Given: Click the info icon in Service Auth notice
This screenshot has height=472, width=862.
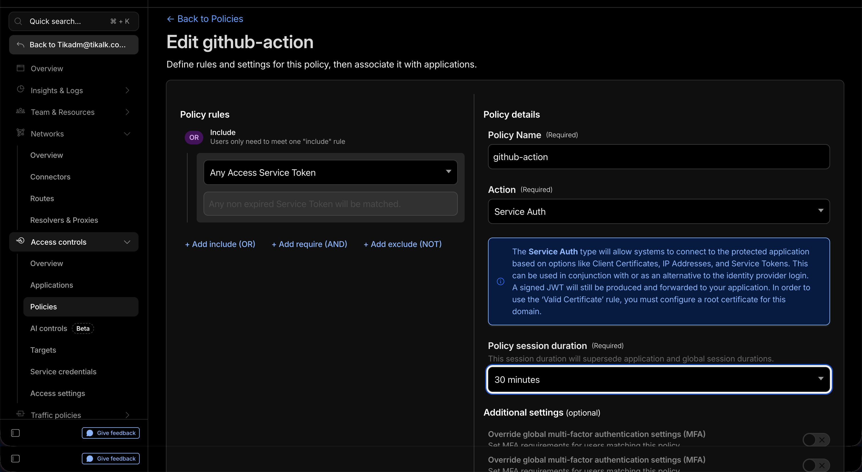Looking at the screenshot, I should click(500, 281).
